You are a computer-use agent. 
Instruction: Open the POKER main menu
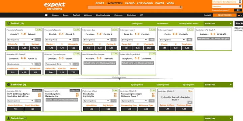(x=160, y=3)
